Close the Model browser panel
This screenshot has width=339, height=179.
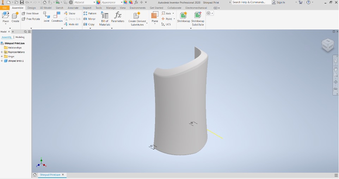(9, 32)
